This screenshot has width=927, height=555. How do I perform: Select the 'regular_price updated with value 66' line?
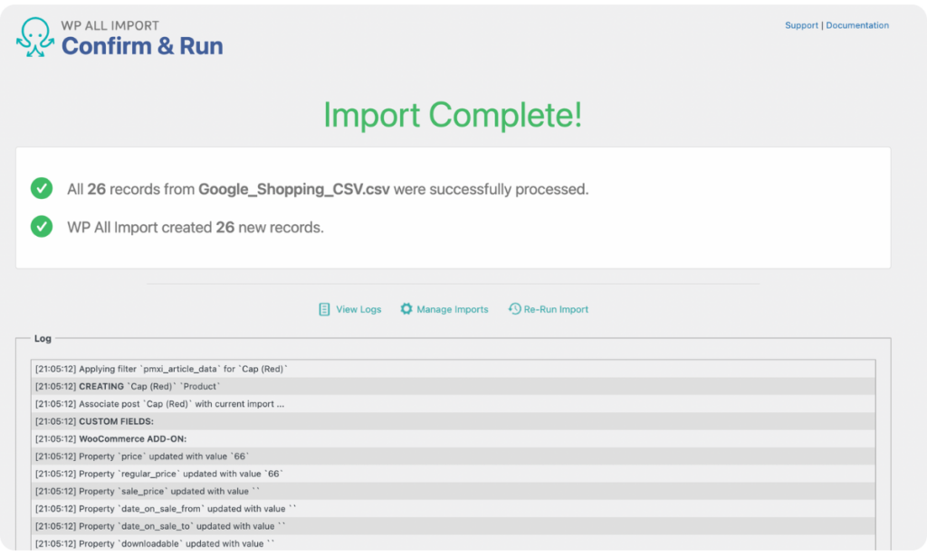[x=453, y=474]
